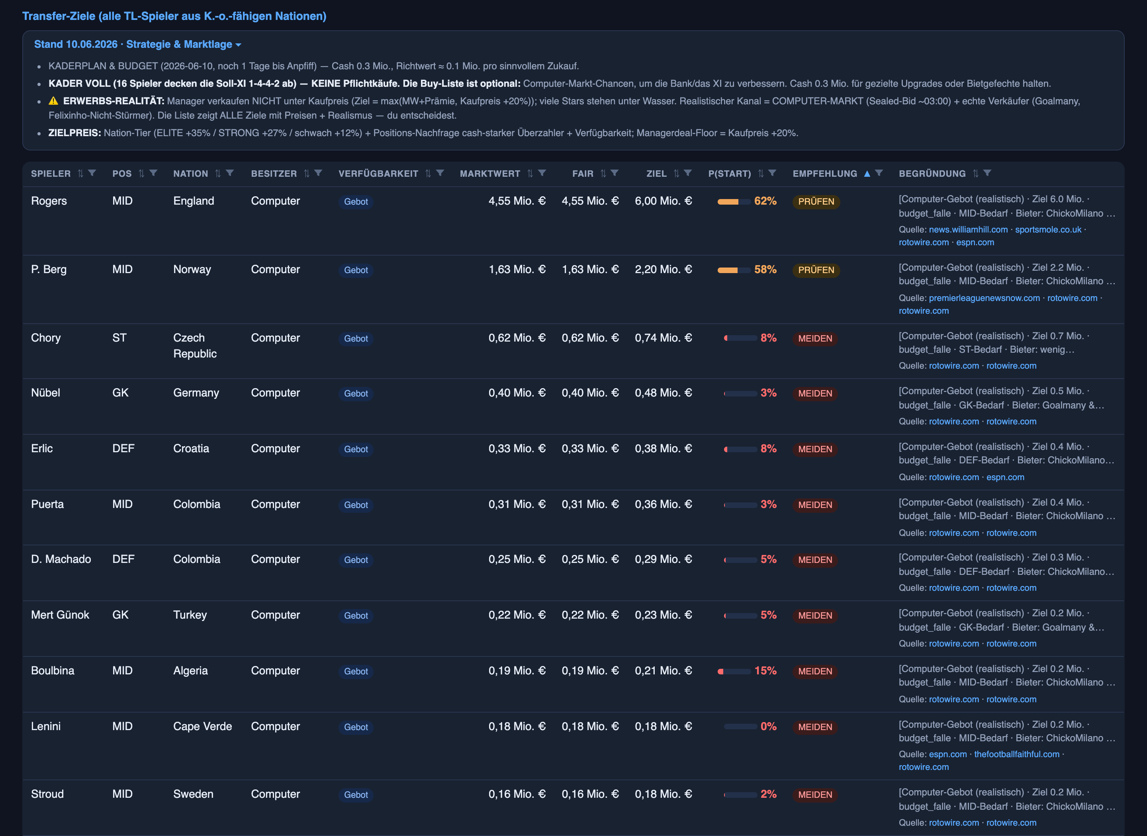Image resolution: width=1147 pixels, height=836 pixels.
Task: Select player name Rogers
Action: 49,201
